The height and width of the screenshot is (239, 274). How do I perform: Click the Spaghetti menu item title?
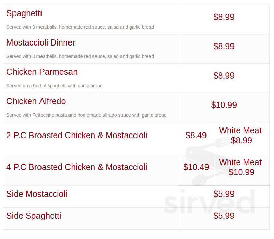point(24,13)
